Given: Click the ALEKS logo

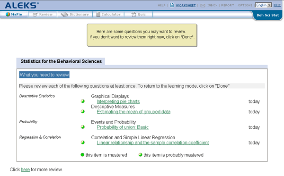Looking at the screenshot, I should click(x=22, y=5).
